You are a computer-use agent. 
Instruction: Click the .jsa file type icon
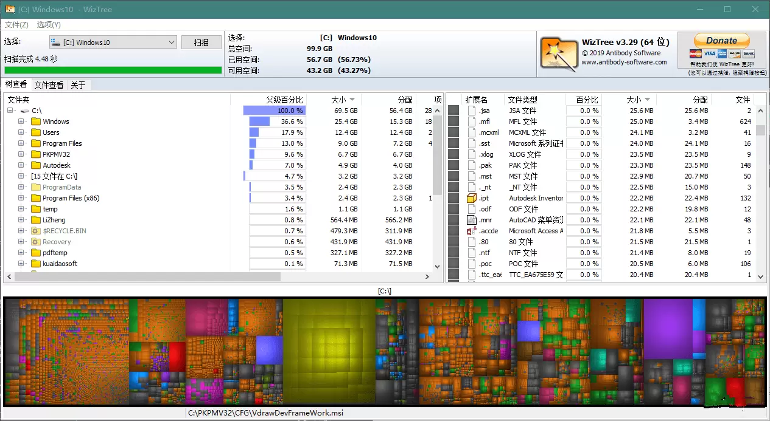point(471,111)
